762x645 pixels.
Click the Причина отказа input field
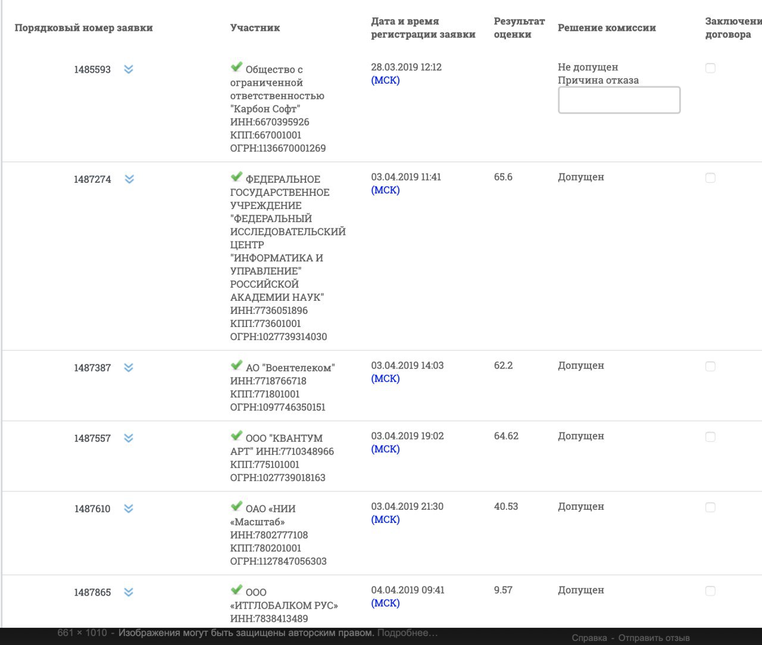pos(619,100)
